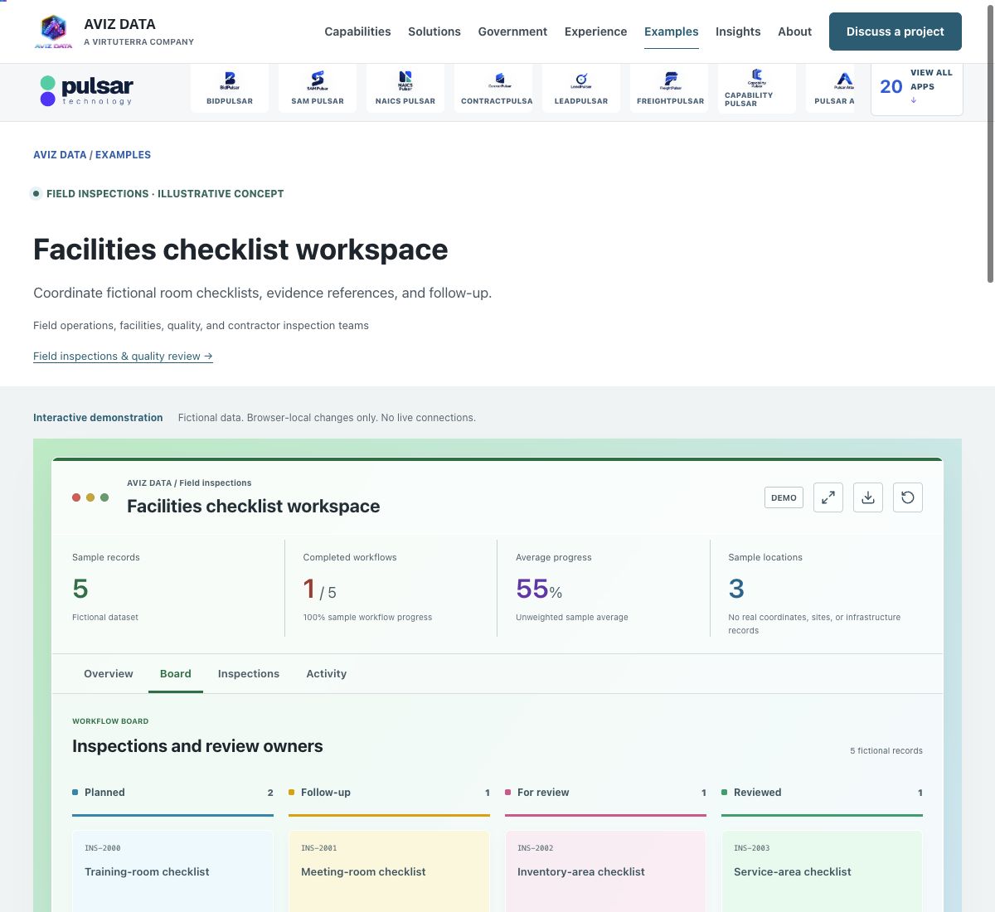
Task: Open the Solutions menu
Action: point(434,32)
